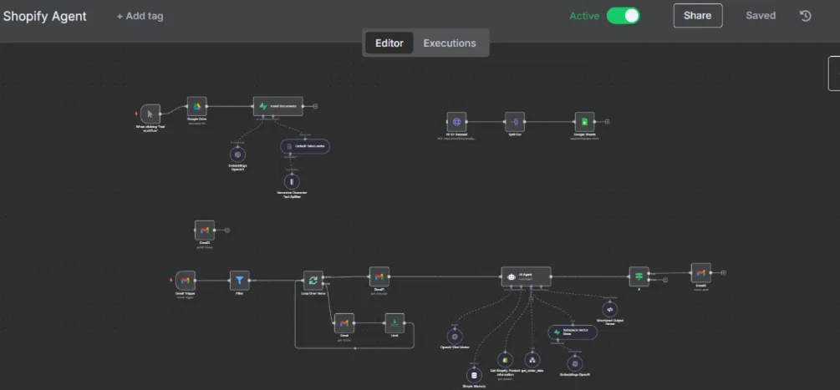Open the Google Drive node

tap(196, 106)
